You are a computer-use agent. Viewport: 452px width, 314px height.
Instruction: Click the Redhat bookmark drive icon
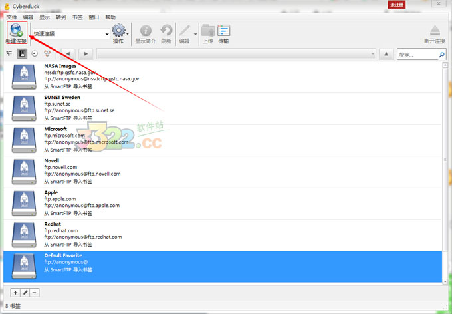(24, 235)
